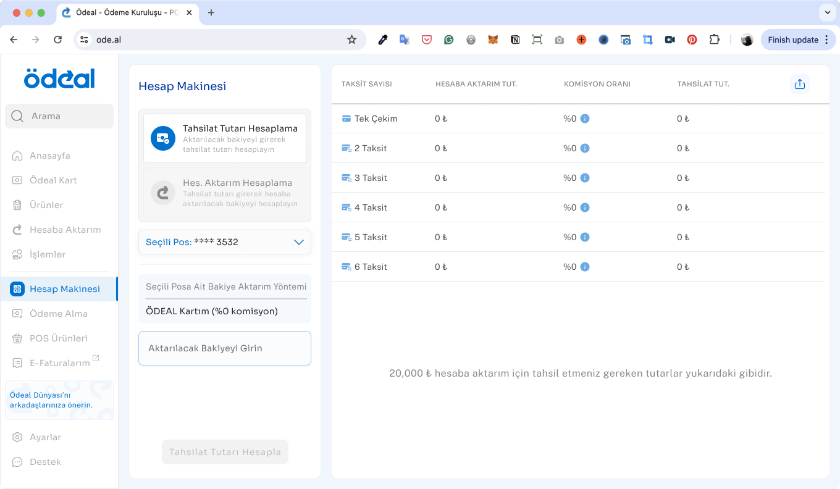The image size is (840, 489).
Task: Expand the Seçili Pos dropdown
Action: coord(225,242)
